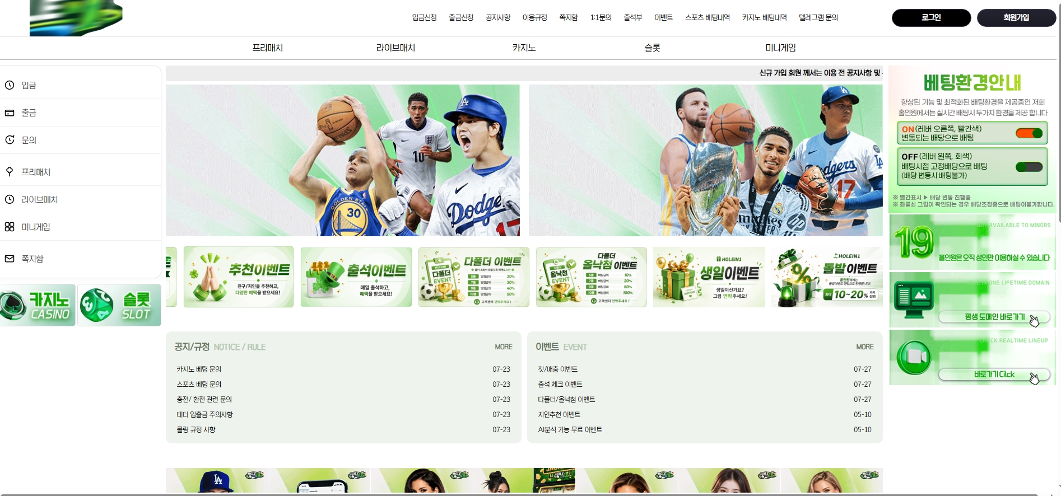This screenshot has height=496, width=1061.
Task: Click the card icon beside 출금
Action: tap(10, 113)
